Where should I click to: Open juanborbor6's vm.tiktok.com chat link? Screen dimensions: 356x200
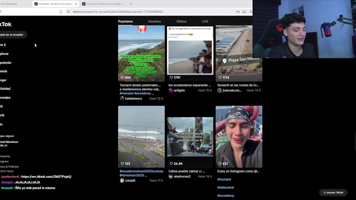click(x=46, y=177)
